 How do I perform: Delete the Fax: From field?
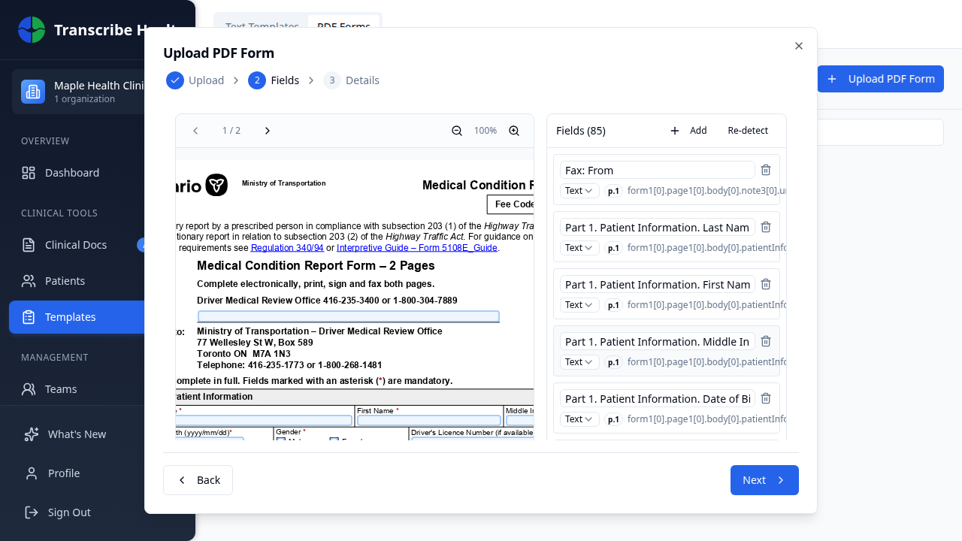766,170
